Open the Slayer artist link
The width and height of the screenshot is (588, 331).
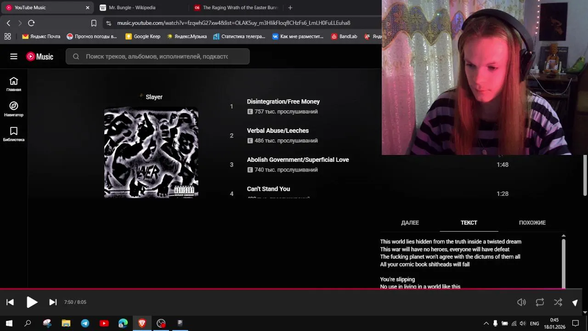click(154, 97)
